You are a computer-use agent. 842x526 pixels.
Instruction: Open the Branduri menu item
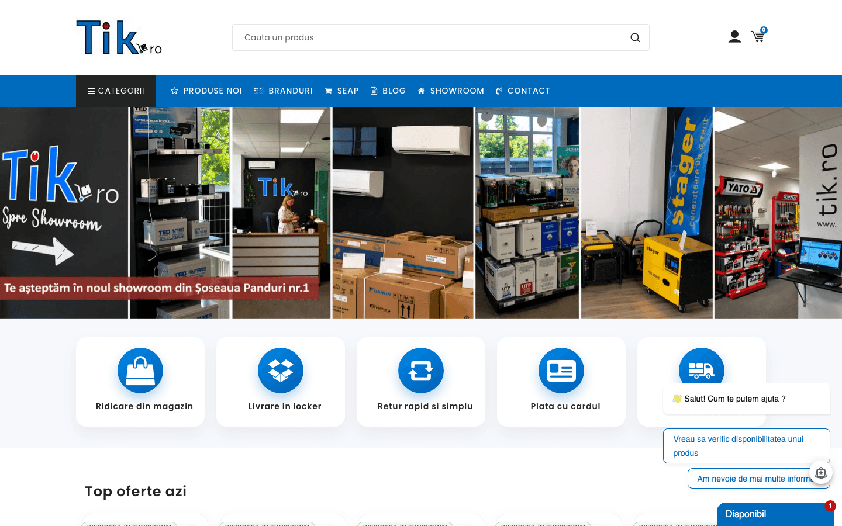284,91
